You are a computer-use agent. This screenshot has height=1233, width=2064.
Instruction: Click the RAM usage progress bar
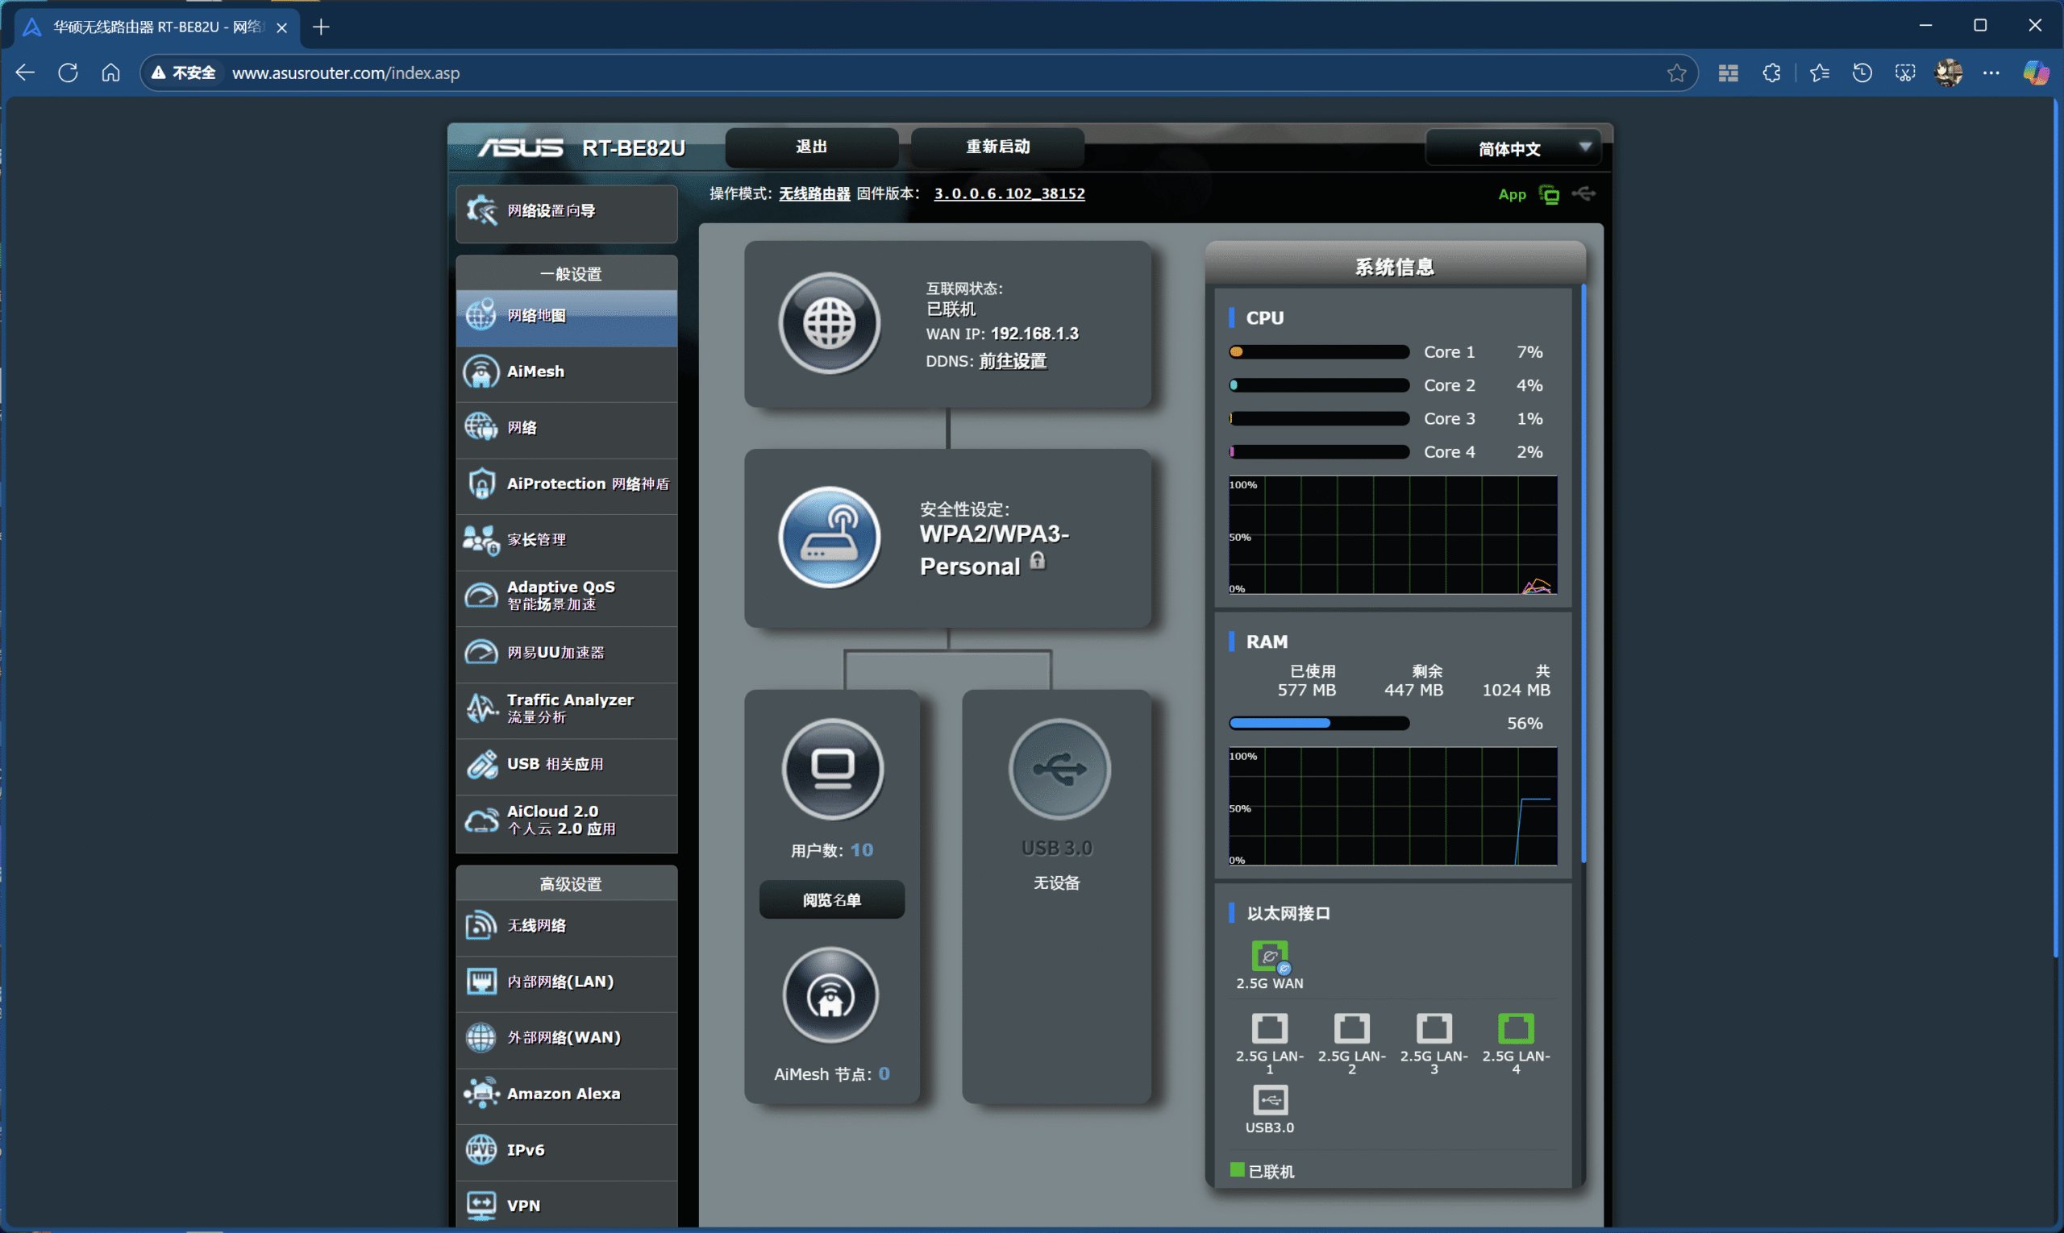coord(1318,724)
